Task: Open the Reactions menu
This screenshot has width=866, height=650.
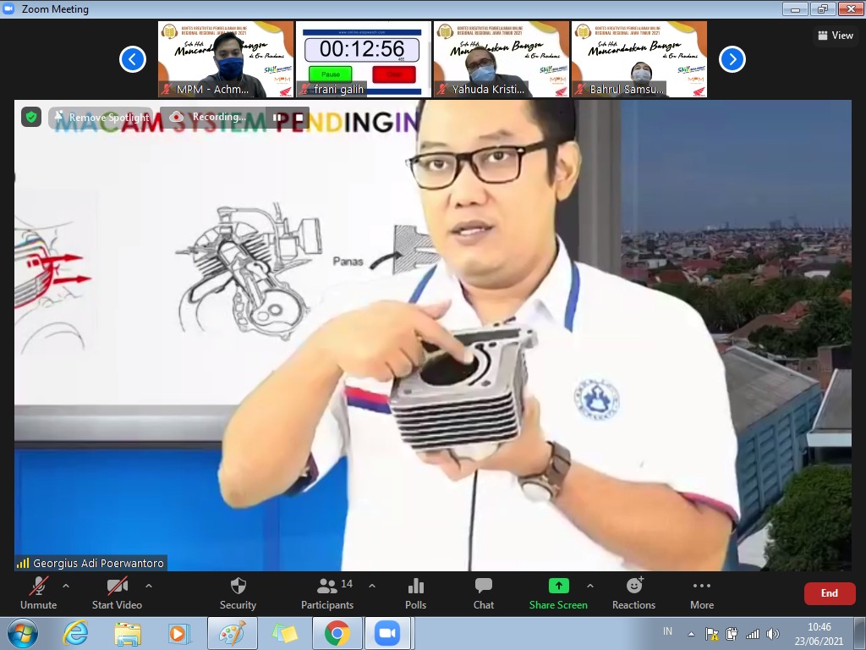Action: (633, 592)
